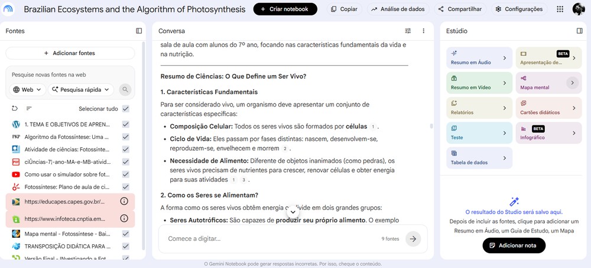Click the web search magnifier icon
Image resolution: width=591 pixels, height=268 pixels.
(x=125, y=90)
